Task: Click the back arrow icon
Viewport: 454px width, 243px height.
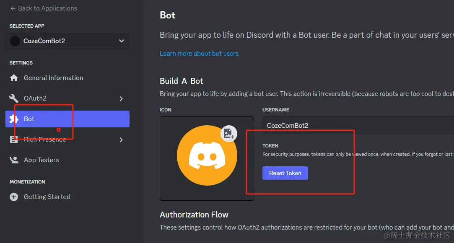Action: click(13, 8)
